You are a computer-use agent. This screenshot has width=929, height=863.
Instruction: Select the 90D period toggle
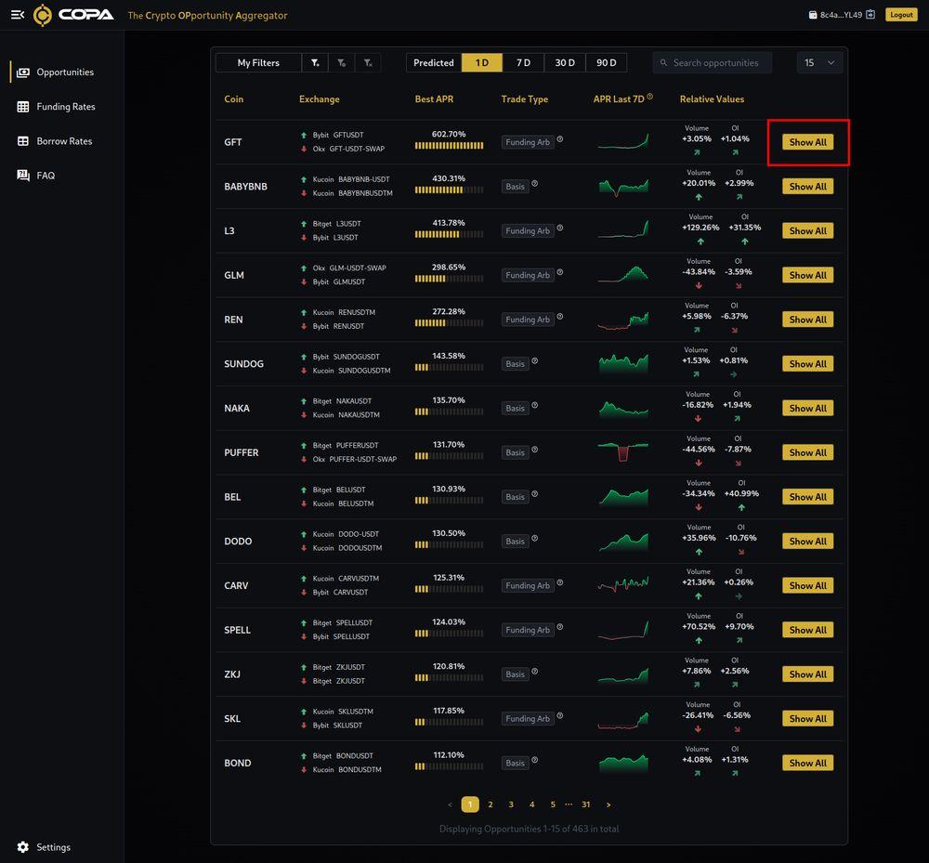(606, 63)
